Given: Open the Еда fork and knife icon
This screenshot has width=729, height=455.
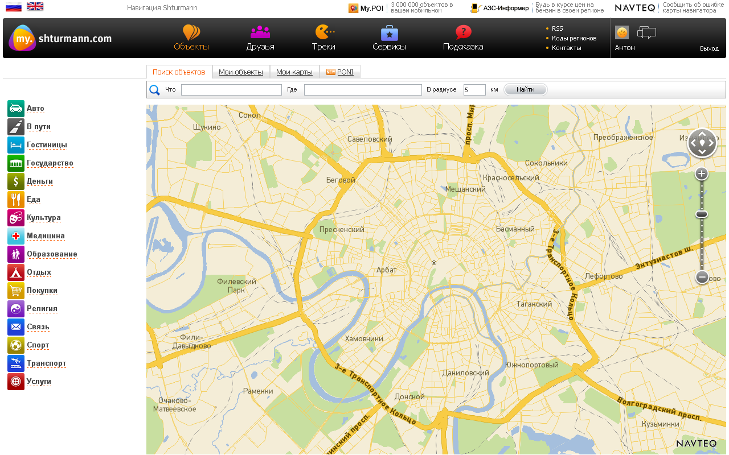Looking at the screenshot, I should (x=16, y=200).
